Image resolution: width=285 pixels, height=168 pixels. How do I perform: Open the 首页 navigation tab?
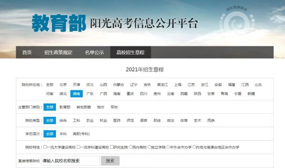coord(27,52)
